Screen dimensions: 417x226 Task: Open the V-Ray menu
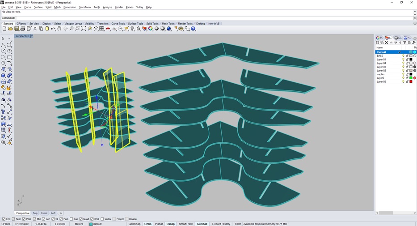click(x=139, y=7)
